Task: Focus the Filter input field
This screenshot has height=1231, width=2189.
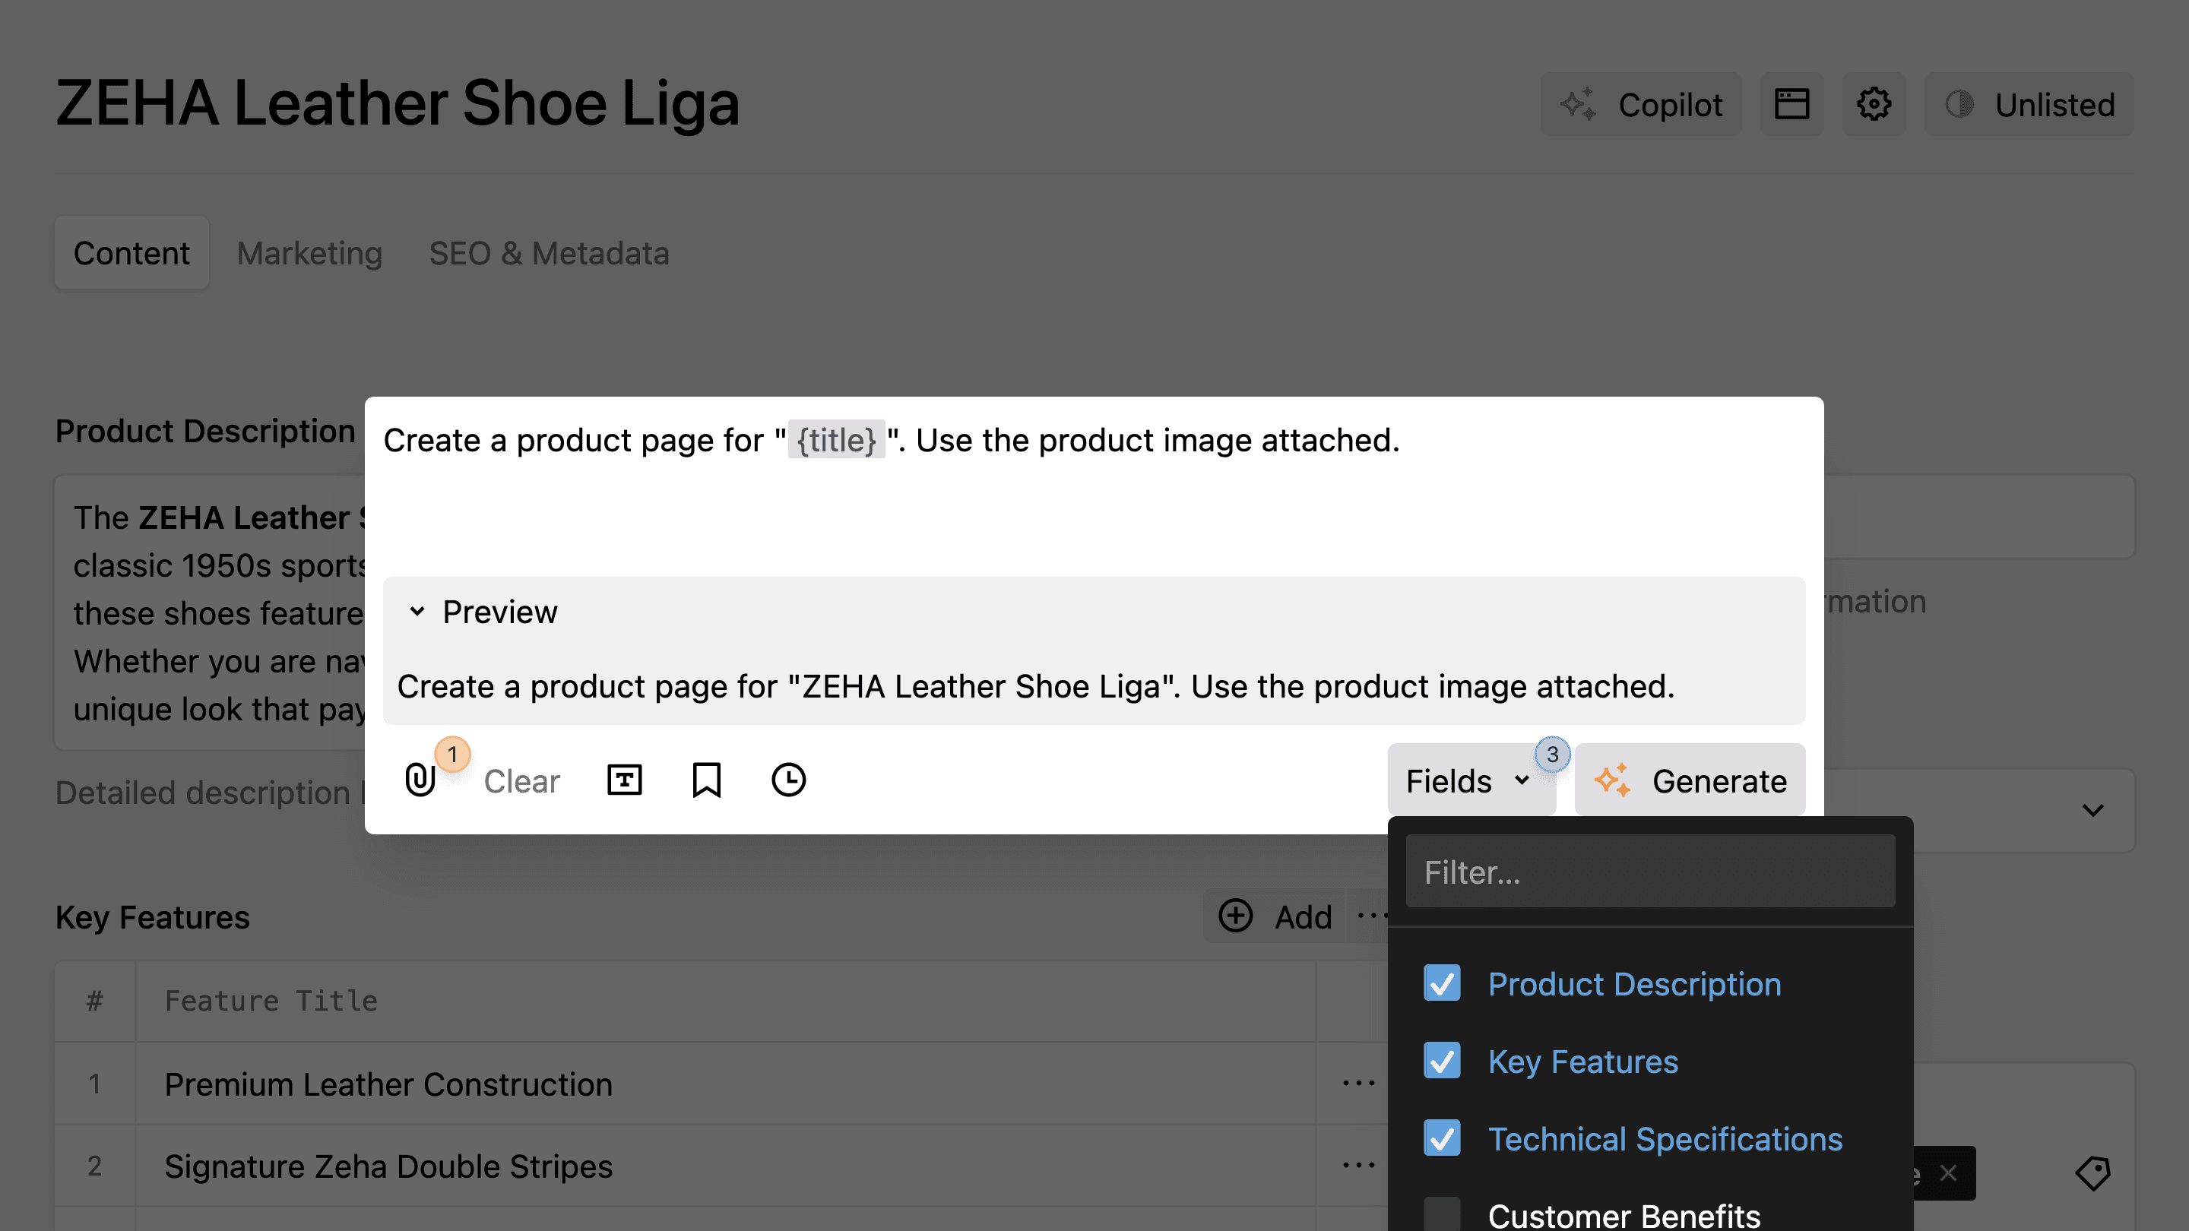Action: (x=1650, y=872)
